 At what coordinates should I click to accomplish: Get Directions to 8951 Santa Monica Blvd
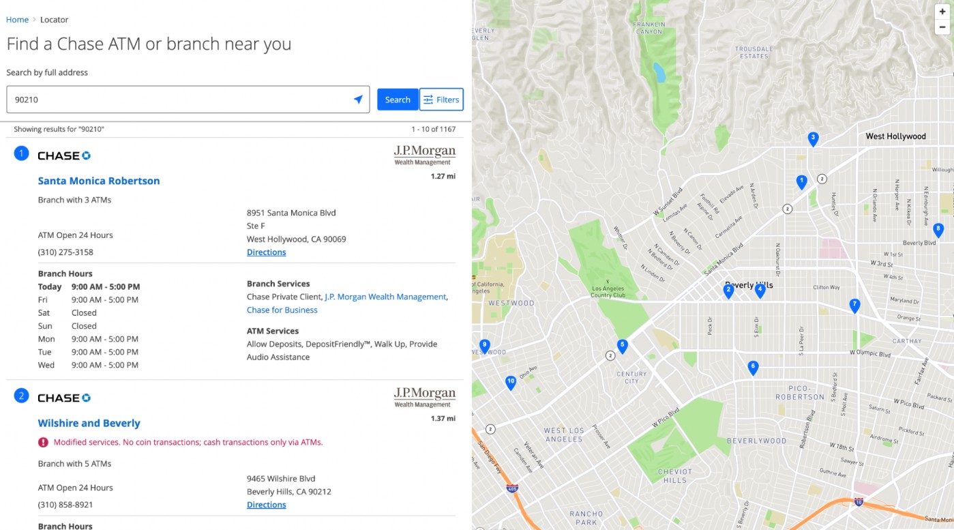267,252
